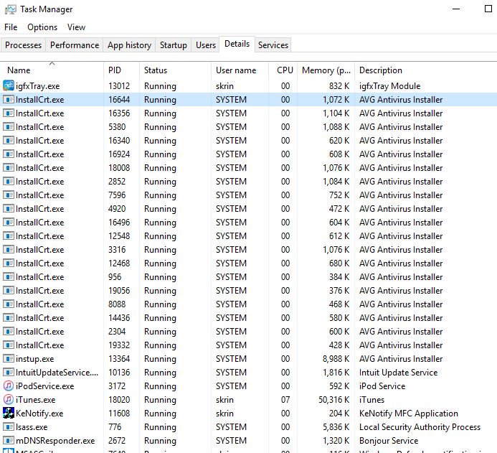Click icon of InstallCrt.exe PID 5380
497x453 pixels.
coord(8,126)
